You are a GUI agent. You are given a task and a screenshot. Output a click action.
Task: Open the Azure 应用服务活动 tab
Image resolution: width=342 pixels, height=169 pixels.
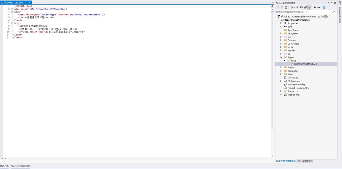(20, 166)
